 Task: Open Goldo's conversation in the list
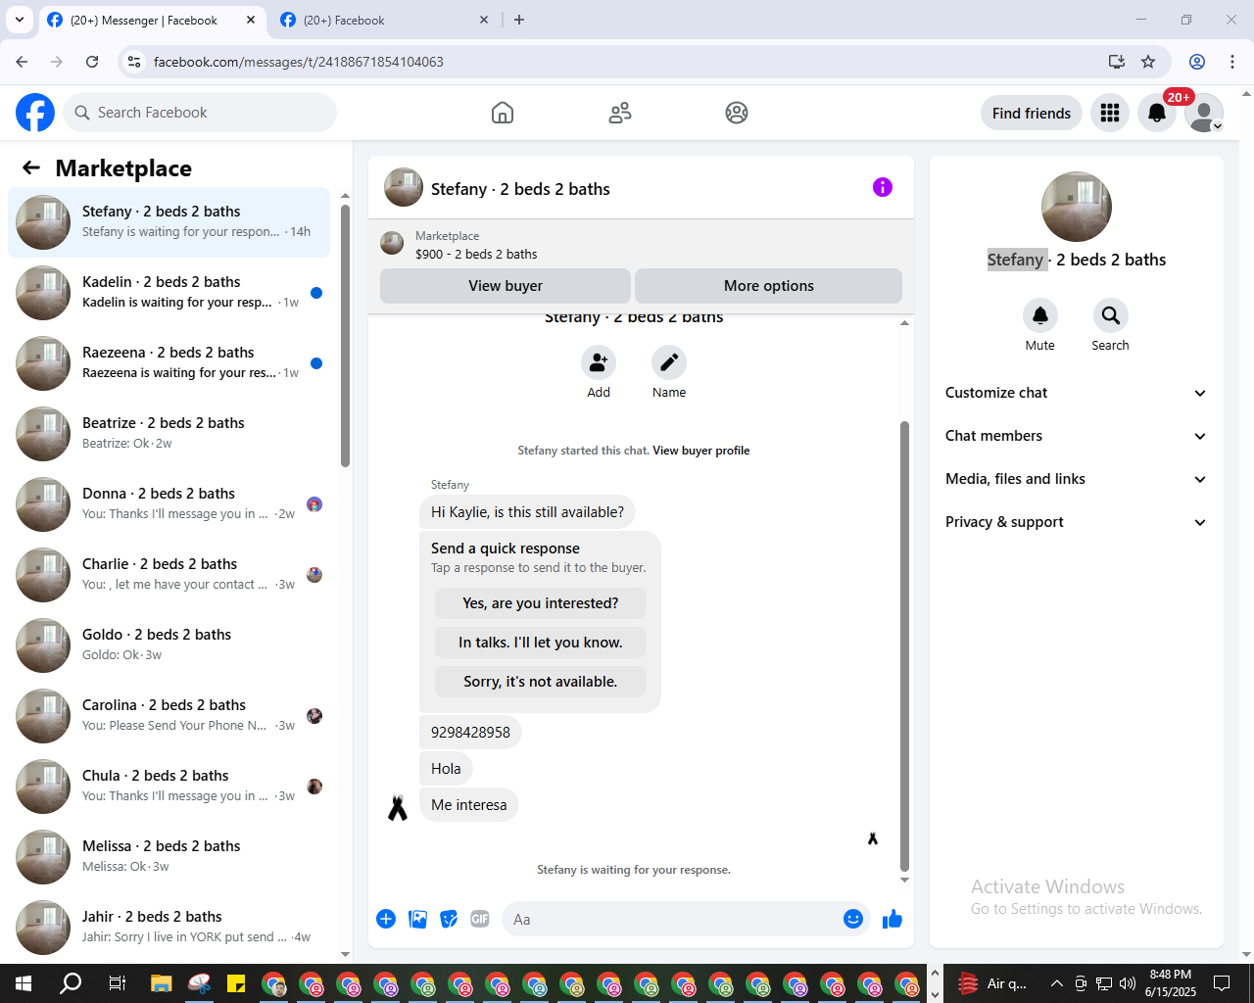coord(169,645)
